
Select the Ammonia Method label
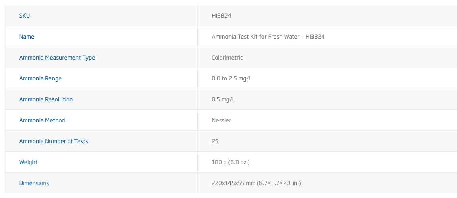[x=42, y=120]
